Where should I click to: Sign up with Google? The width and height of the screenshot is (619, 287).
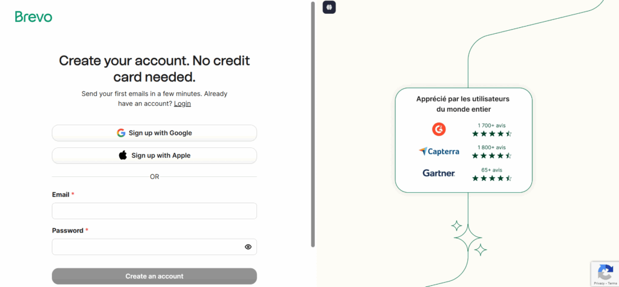[154, 133]
